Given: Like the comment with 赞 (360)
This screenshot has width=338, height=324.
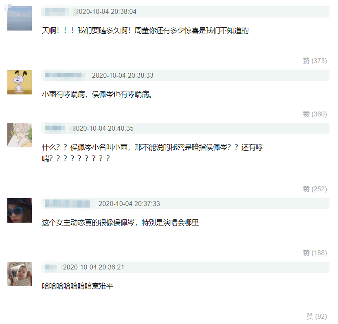Looking at the screenshot, I should [x=315, y=114].
